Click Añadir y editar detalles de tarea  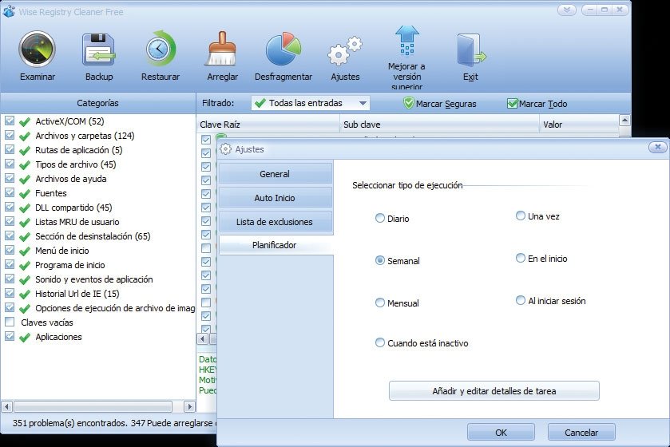click(x=494, y=390)
